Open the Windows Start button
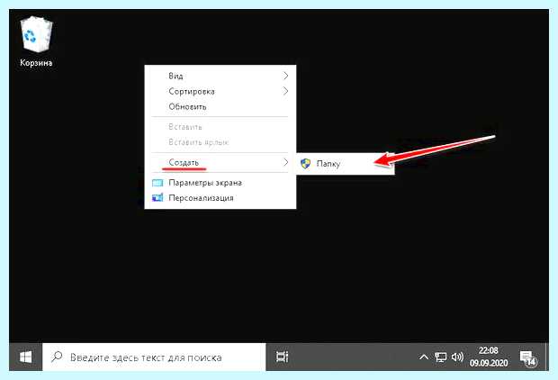 click(25, 357)
